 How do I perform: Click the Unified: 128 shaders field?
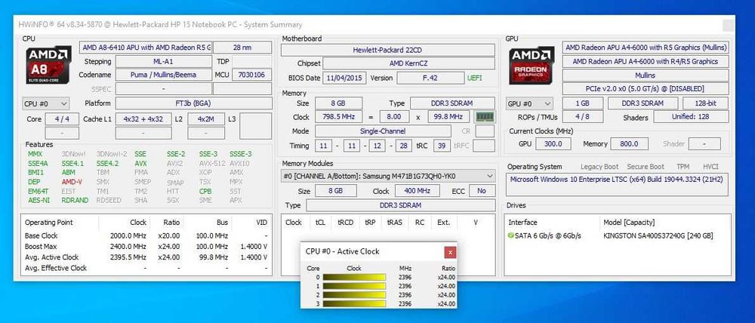click(x=691, y=117)
